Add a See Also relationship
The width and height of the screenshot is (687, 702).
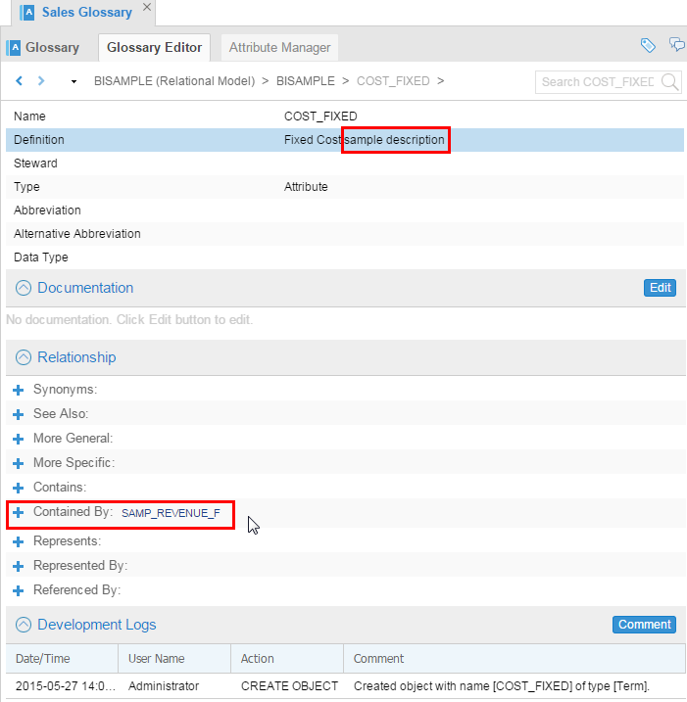coord(19,414)
